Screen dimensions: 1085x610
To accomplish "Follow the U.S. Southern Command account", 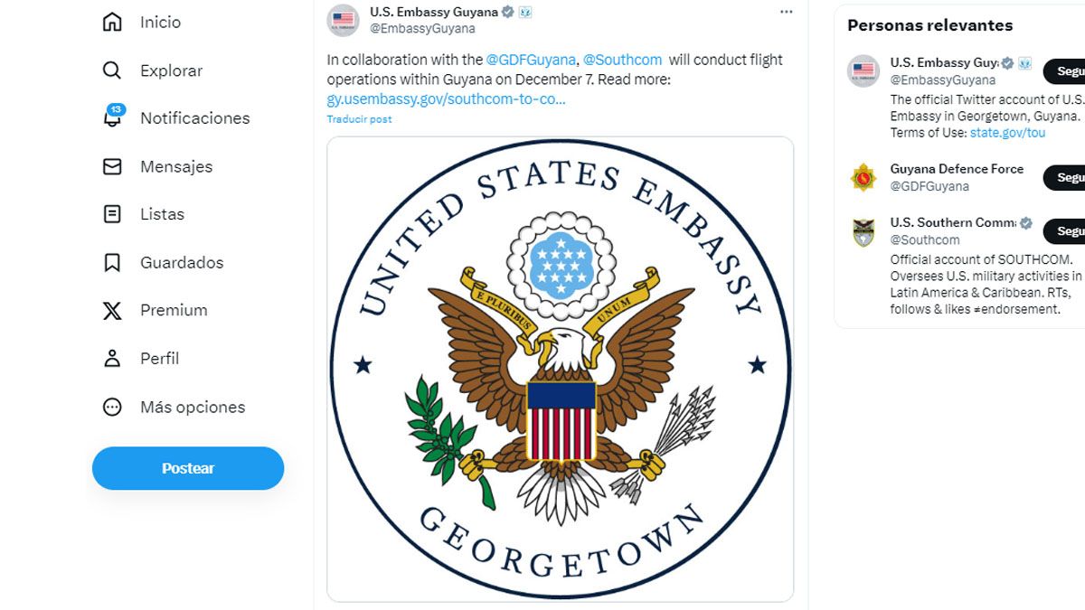I will point(1065,231).
